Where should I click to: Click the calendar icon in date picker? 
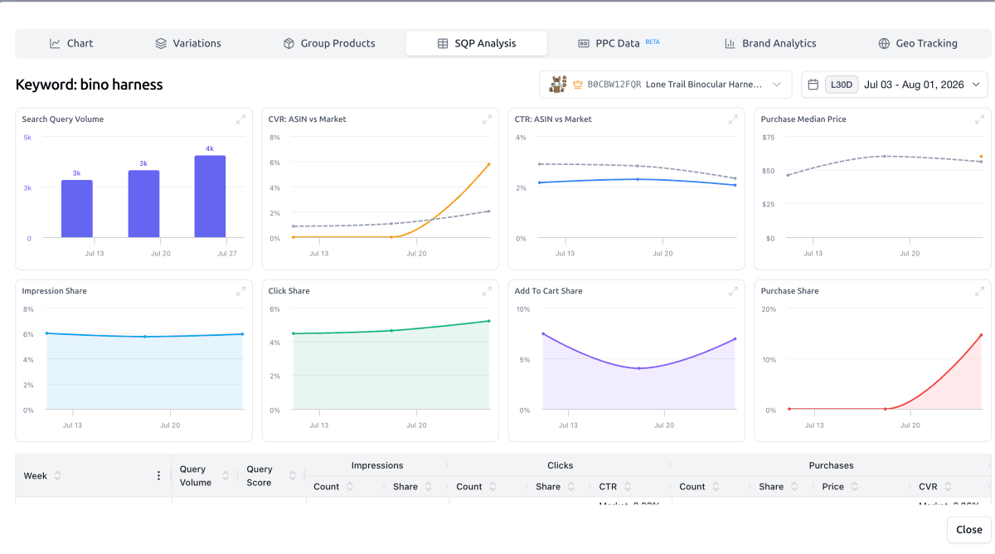[x=813, y=85]
